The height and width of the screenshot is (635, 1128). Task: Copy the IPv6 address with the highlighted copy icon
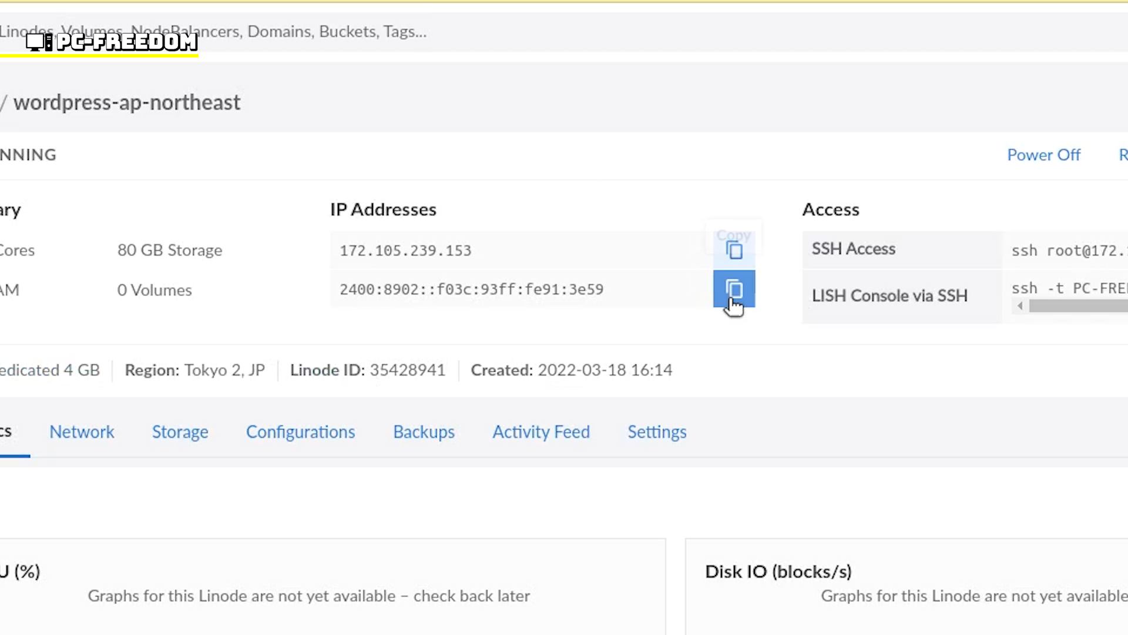tap(734, 289)
